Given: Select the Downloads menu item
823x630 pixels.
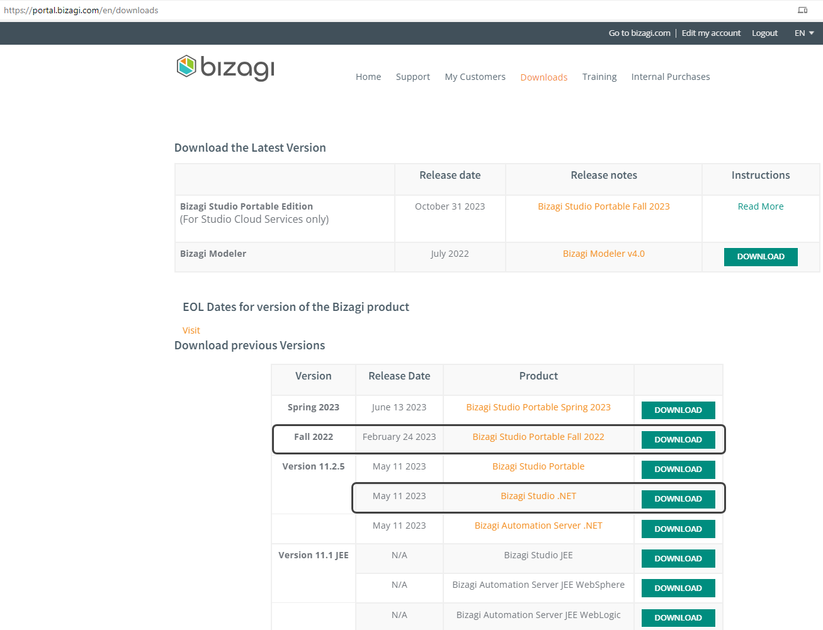Looking at the screenshot, I should click(544, 77).
